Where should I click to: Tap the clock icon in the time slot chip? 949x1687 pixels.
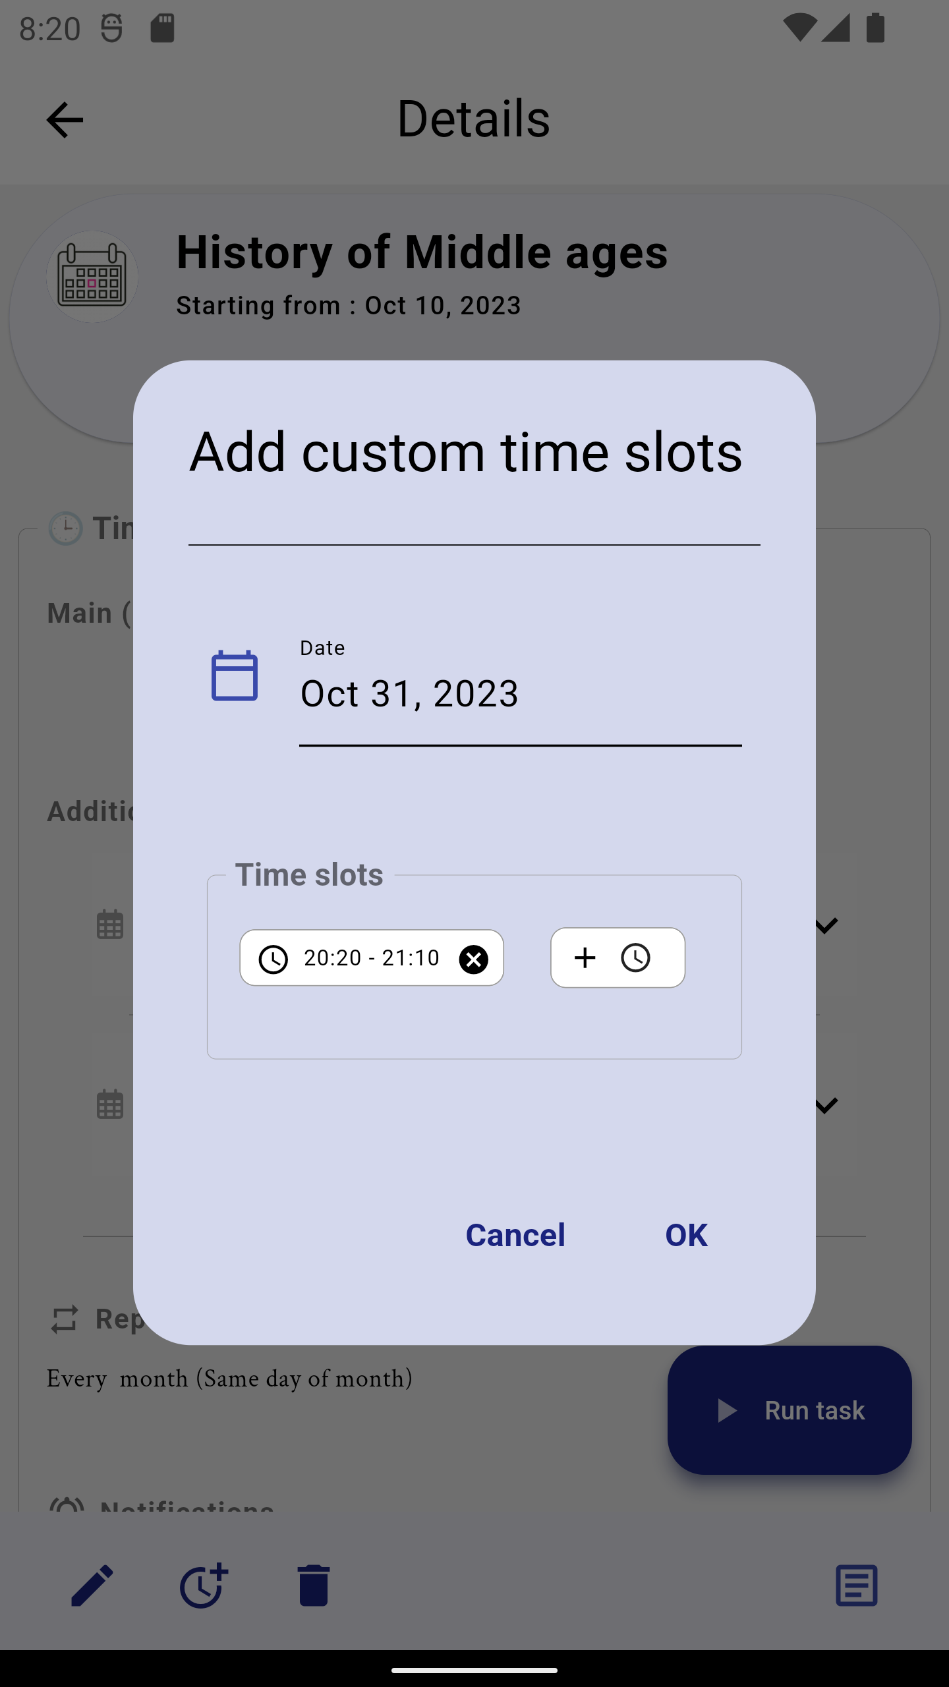coord(273,959)
